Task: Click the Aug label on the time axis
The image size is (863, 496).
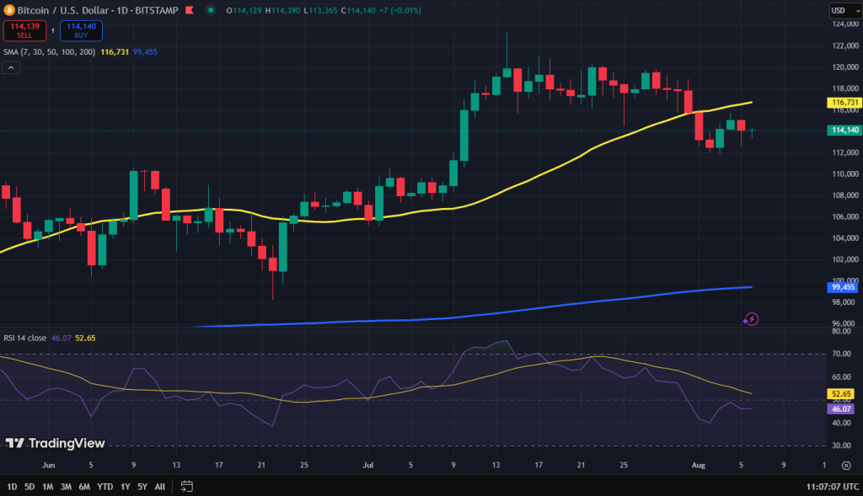Action: tap(699, 465)
